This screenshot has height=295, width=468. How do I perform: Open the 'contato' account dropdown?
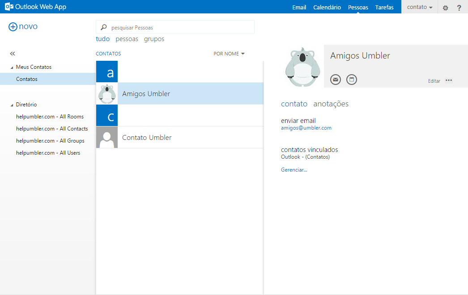419,8
